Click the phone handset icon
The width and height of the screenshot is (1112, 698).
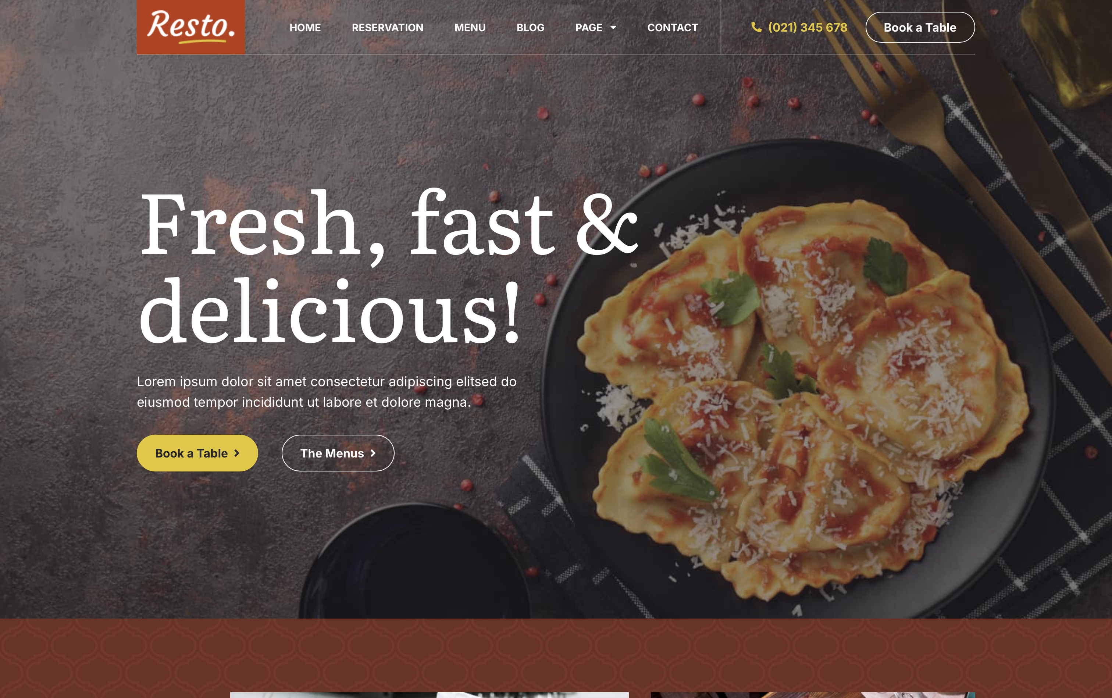(756, 27)
